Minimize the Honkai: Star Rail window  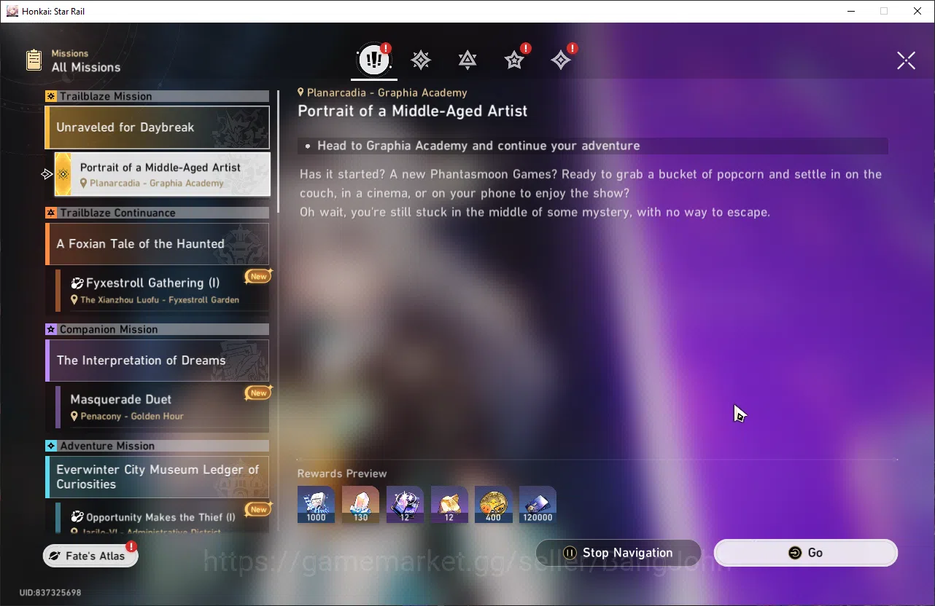(850, 11)
